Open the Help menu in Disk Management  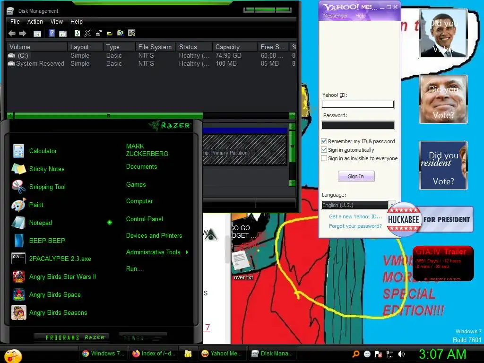pyautogui.click(x=76, y=22)
